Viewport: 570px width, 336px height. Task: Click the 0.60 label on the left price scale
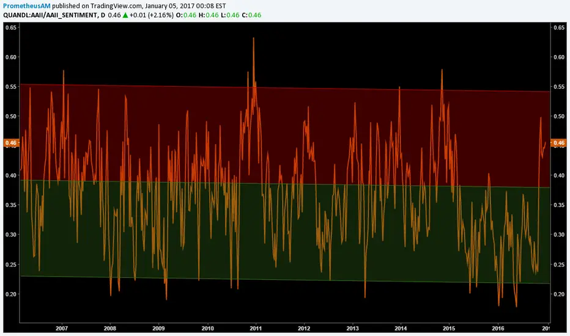(x=10, y=57)
